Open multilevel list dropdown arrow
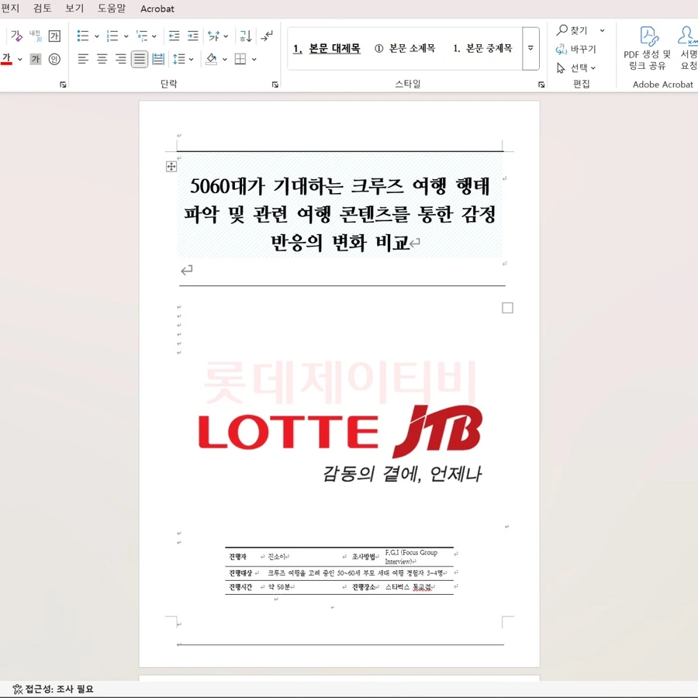 [154, 36]
